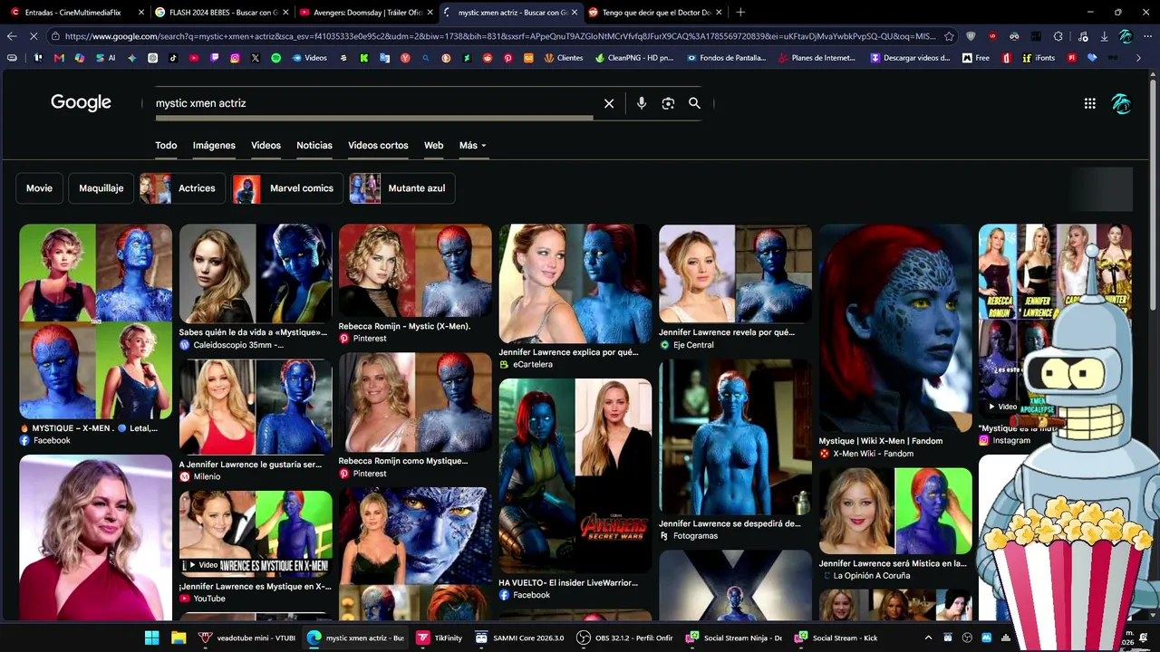The image size is (1160, 652).
Task: Switch to the Videos results tab
Action: pos(266,145)
